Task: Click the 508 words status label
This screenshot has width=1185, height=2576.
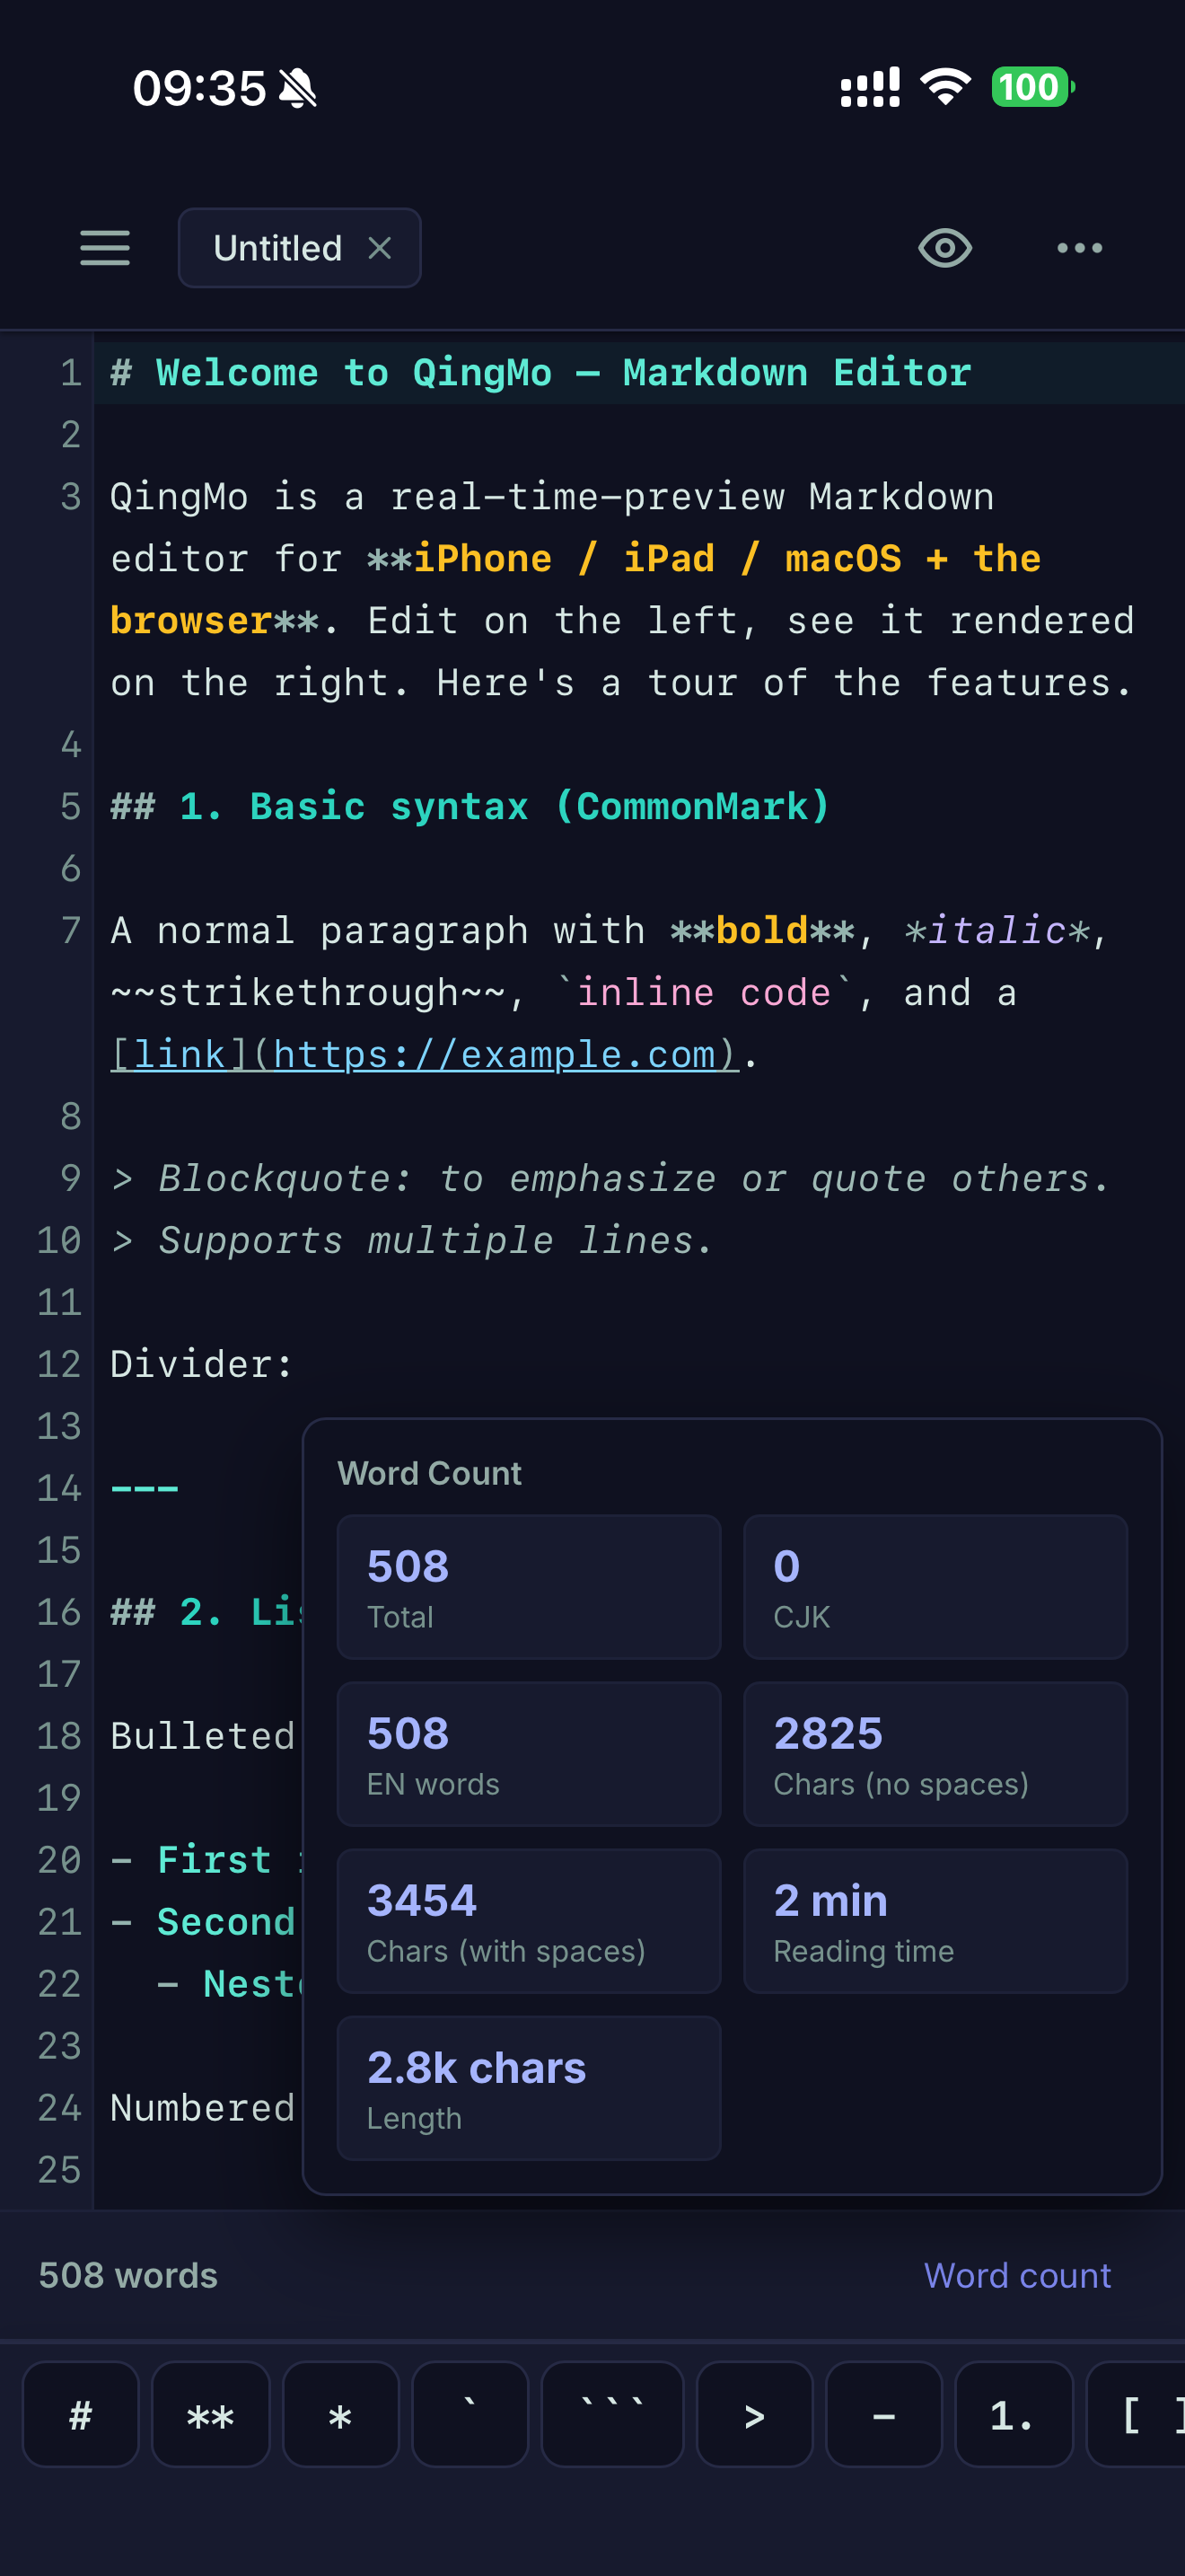Action: point(127,2275)
